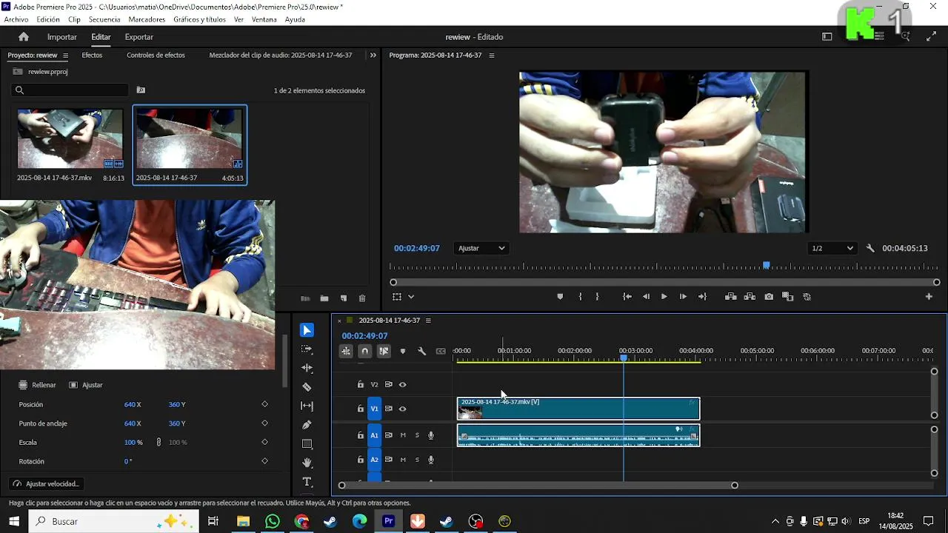Click the timeline playhead at 00:02:49:07
948x533 pixels.
click(624, 358)
